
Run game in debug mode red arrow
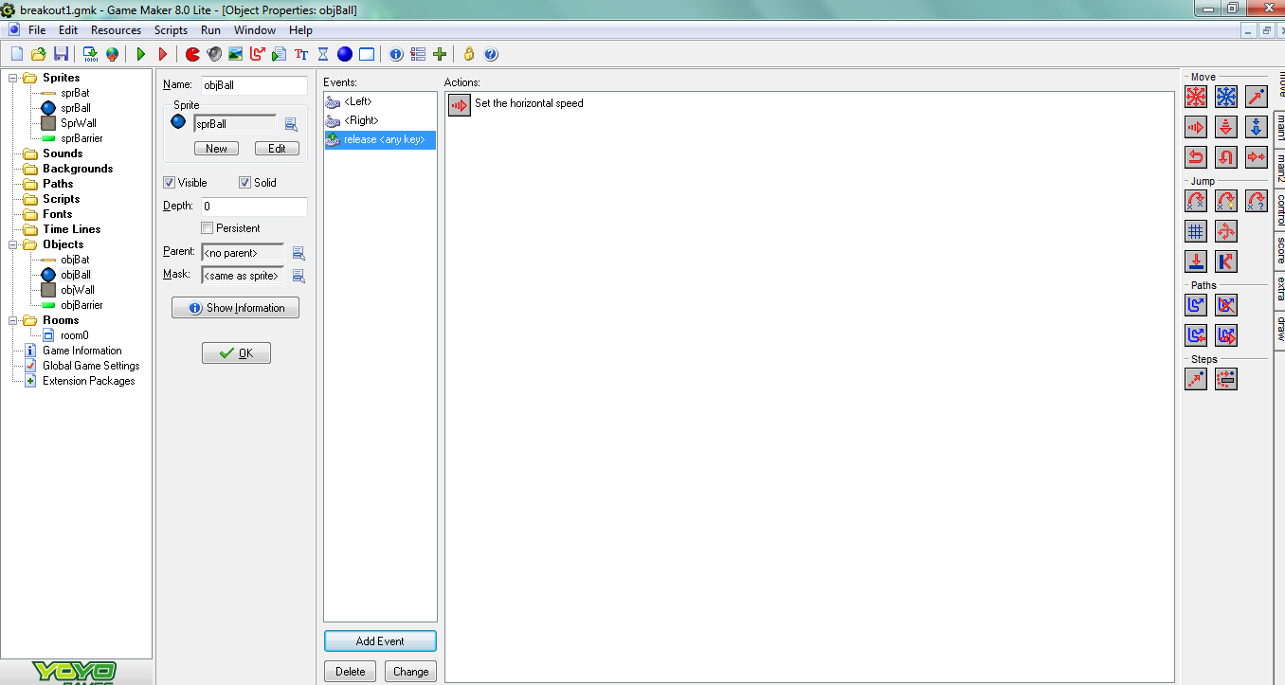[163, 54]
